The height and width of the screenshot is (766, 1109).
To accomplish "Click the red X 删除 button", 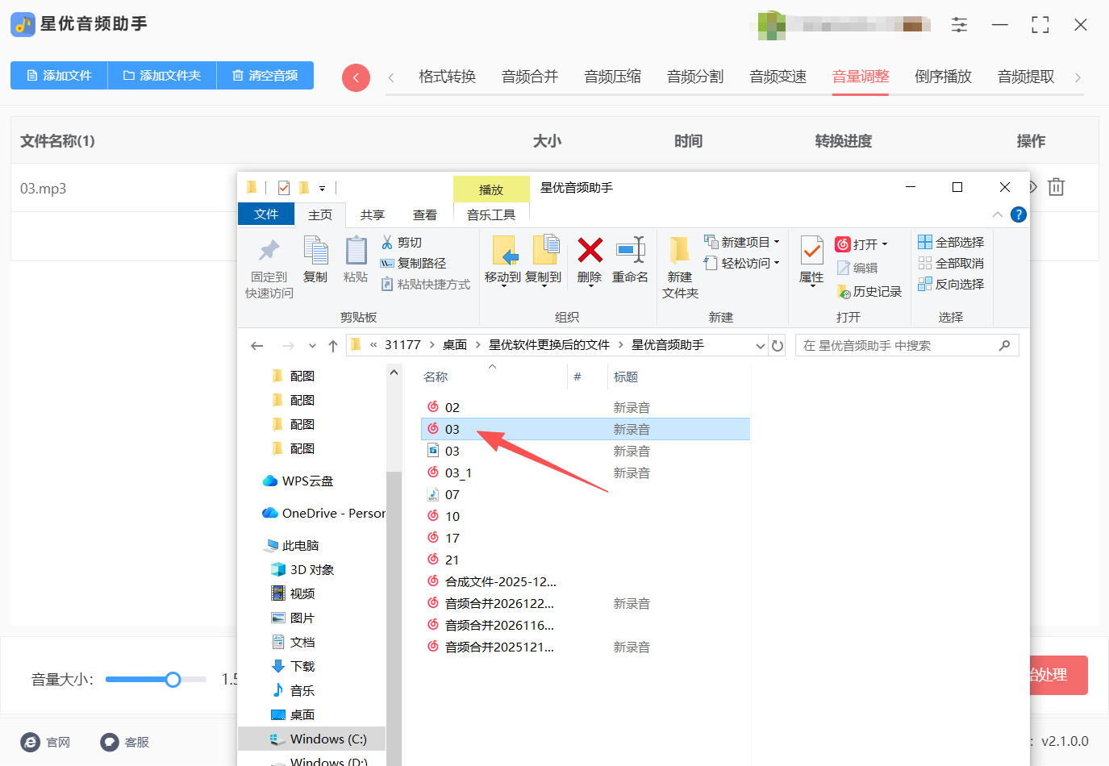I will point(590,260).
